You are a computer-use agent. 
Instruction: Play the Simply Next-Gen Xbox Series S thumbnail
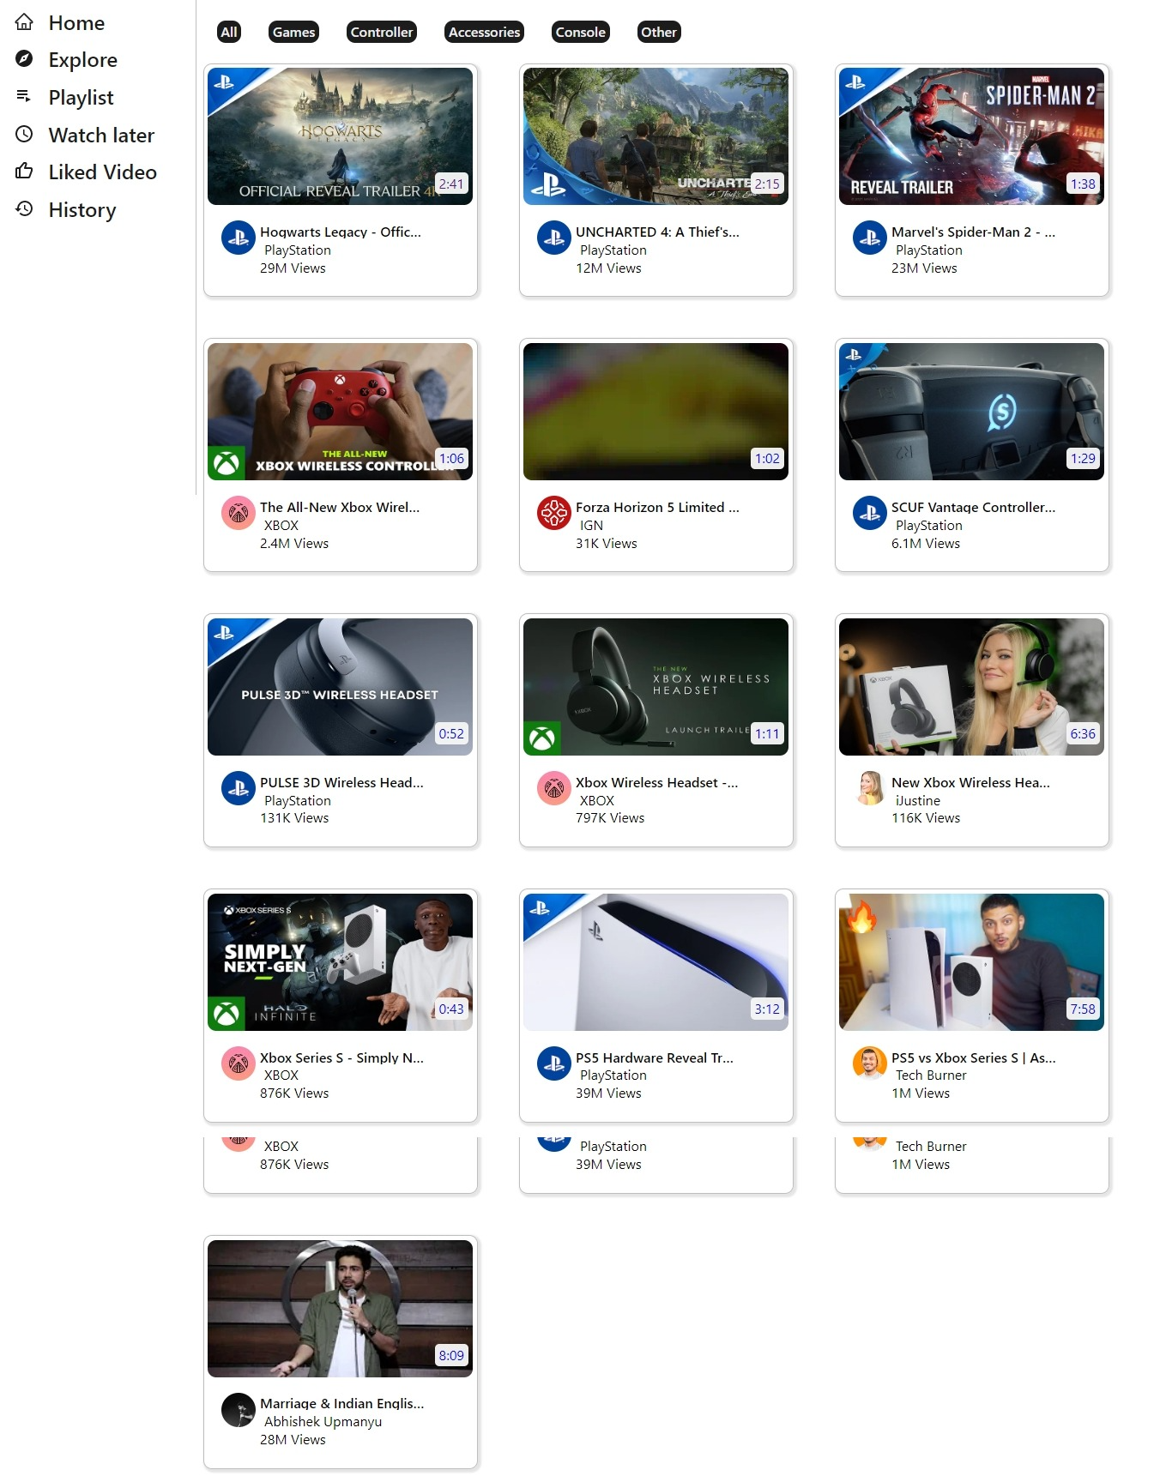(x=340, y=962)
